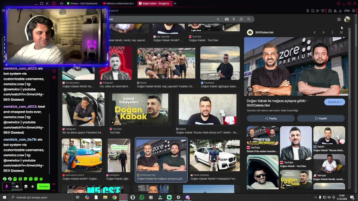Click the large Zore Premium preview image

(x=296, y=66)
